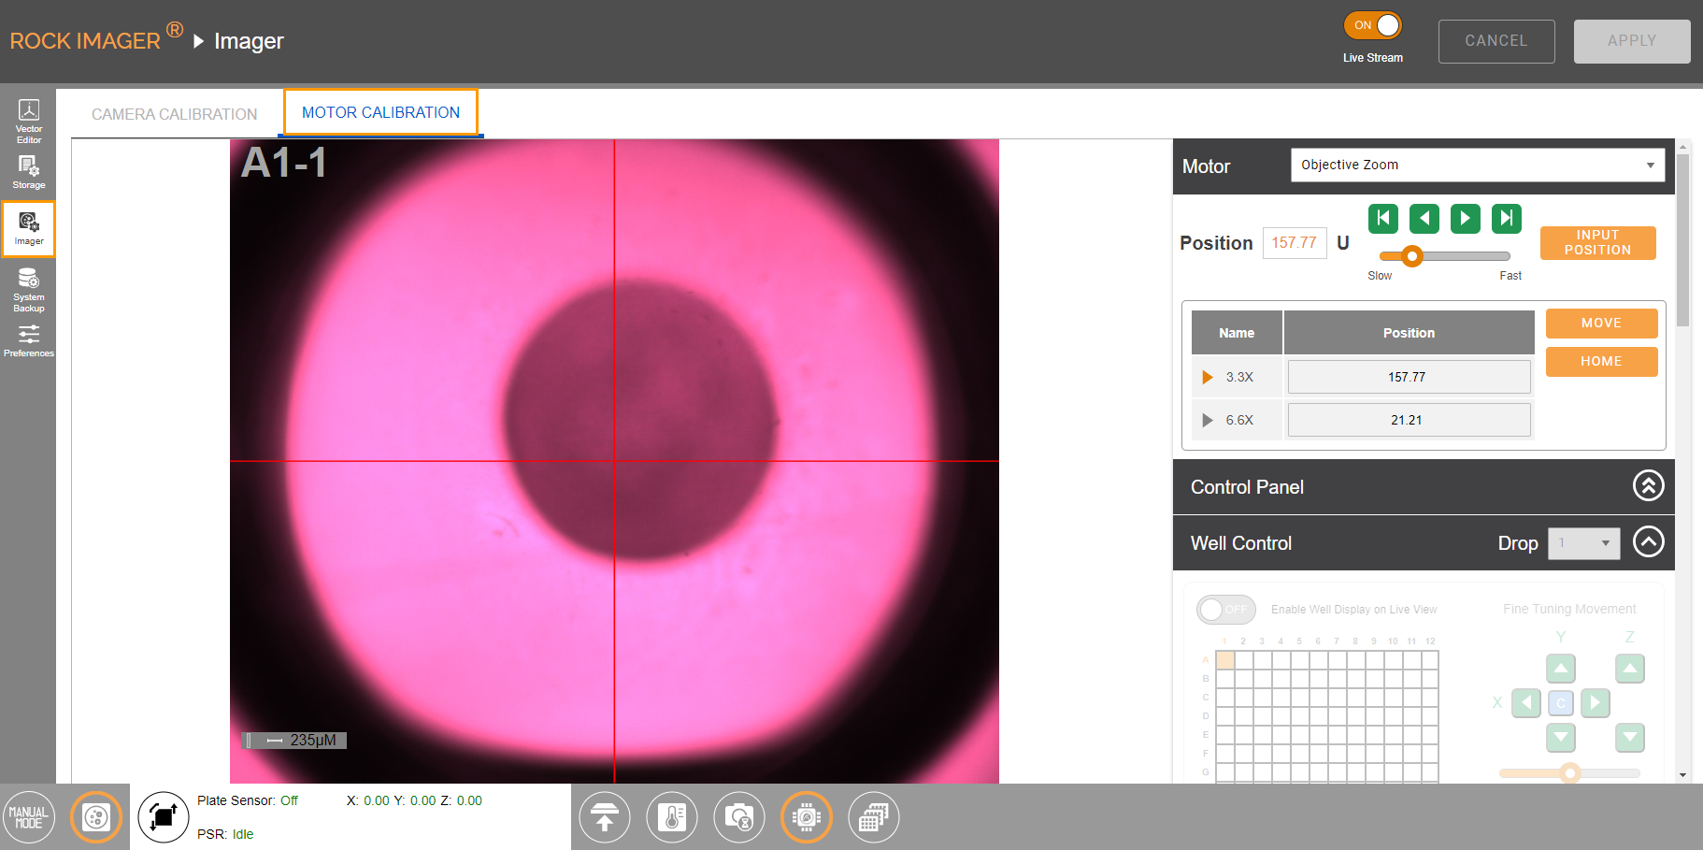The image size is (1703, 850).
Task: Open Preferences from the sidebar
Action: point(29,340)
